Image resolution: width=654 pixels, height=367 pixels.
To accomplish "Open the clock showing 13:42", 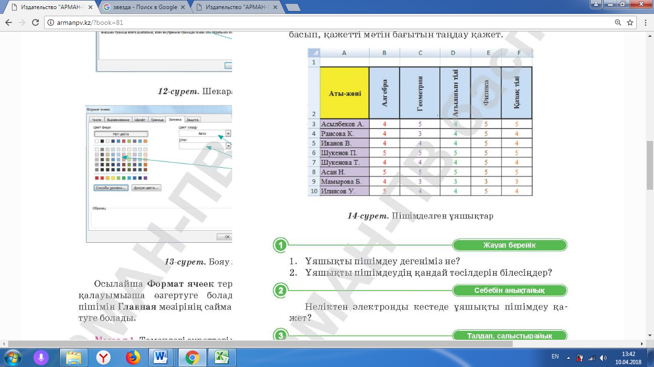I will point(628,357).
